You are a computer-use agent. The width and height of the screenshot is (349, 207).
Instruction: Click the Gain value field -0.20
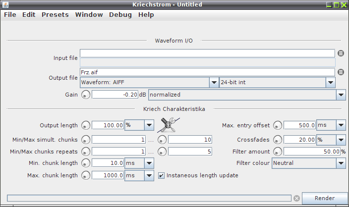click(x=115, y=95)
